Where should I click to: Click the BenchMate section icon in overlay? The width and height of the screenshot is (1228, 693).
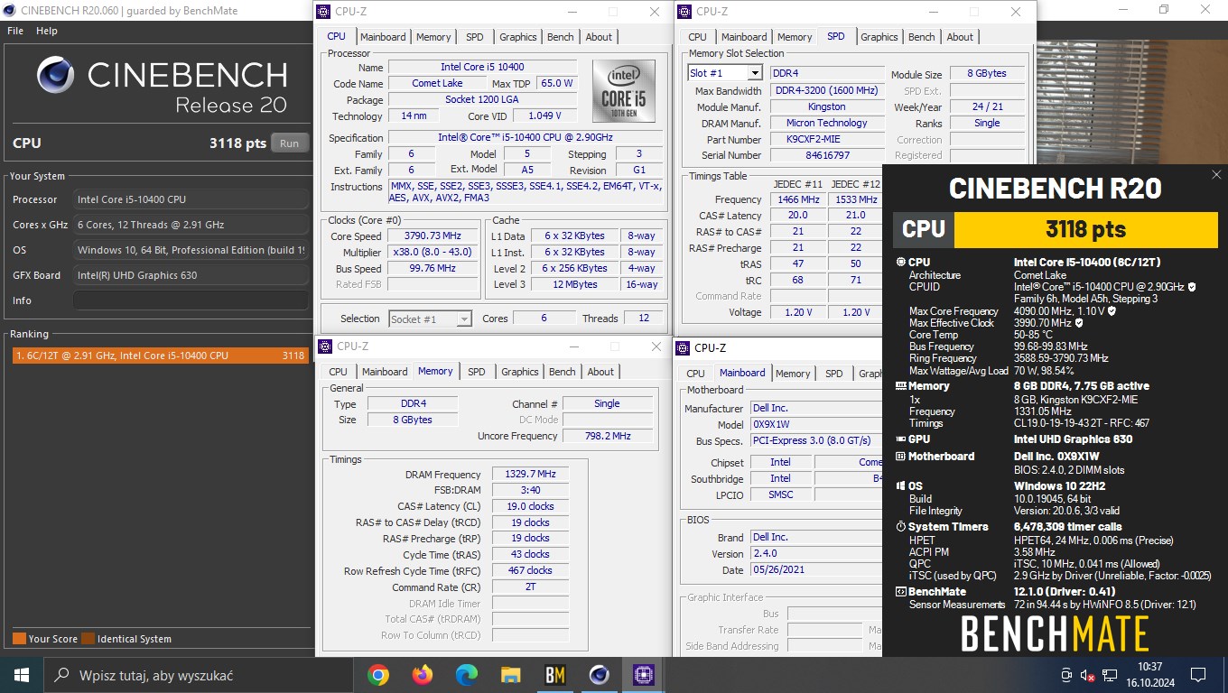point(900,592)
